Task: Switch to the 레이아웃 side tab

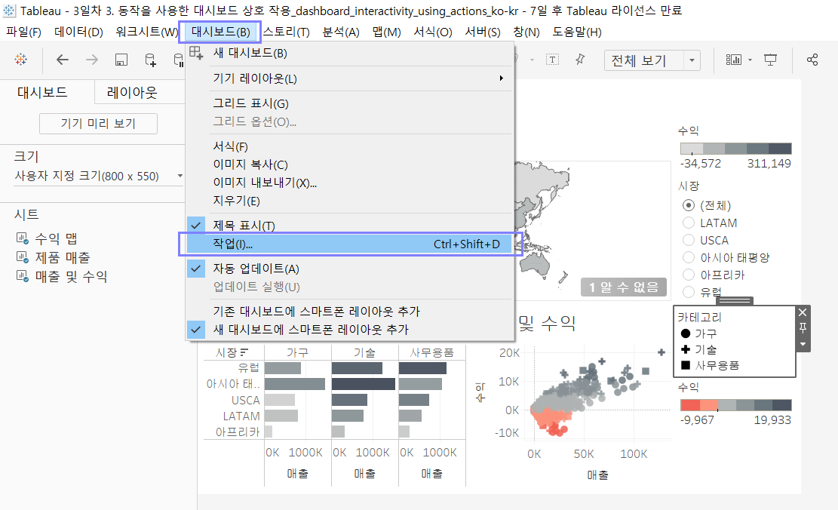Action: click(132, 93)
